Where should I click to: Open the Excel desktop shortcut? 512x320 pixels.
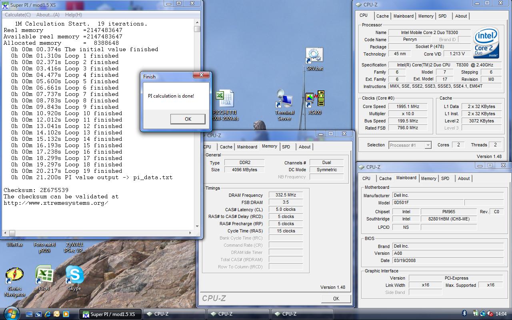(44, 278)
